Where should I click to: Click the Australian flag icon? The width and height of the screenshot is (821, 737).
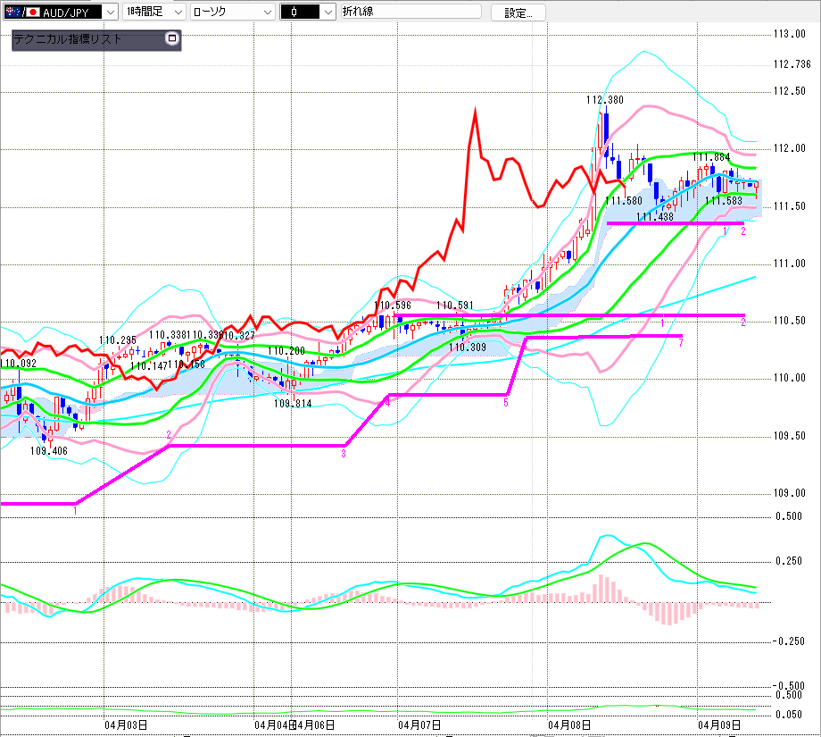tap(12, 12)
